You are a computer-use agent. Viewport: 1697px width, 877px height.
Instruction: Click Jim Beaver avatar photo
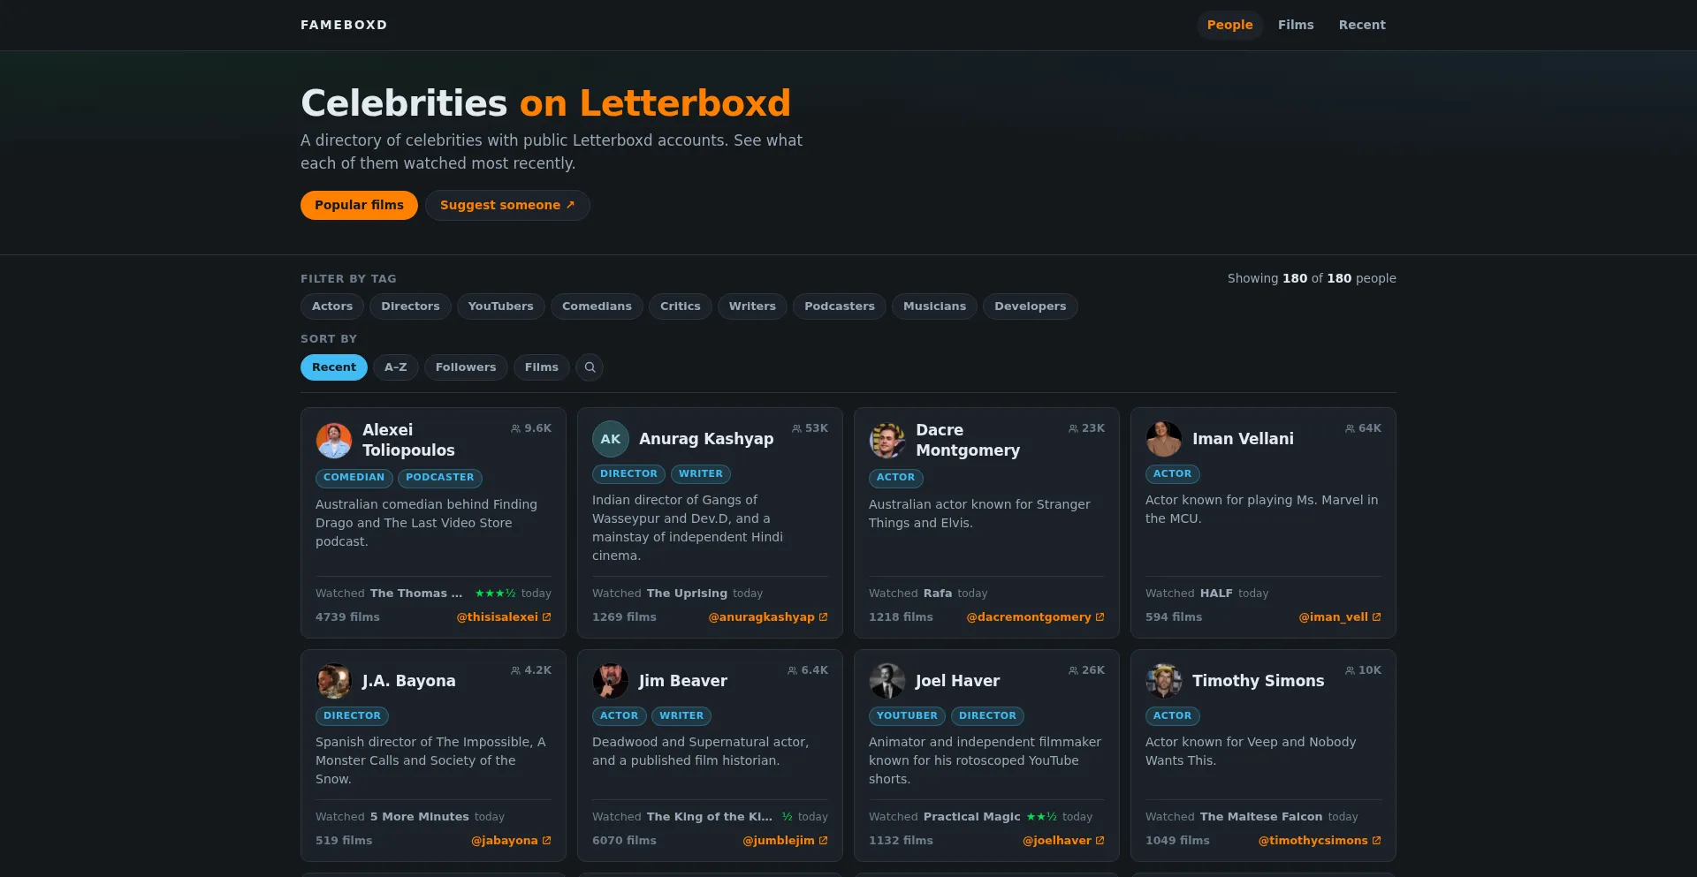(x=611, y=681)
